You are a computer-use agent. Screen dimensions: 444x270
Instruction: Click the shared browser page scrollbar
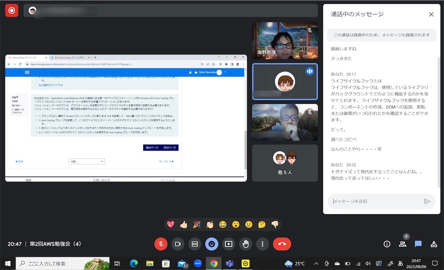(245, 150)
